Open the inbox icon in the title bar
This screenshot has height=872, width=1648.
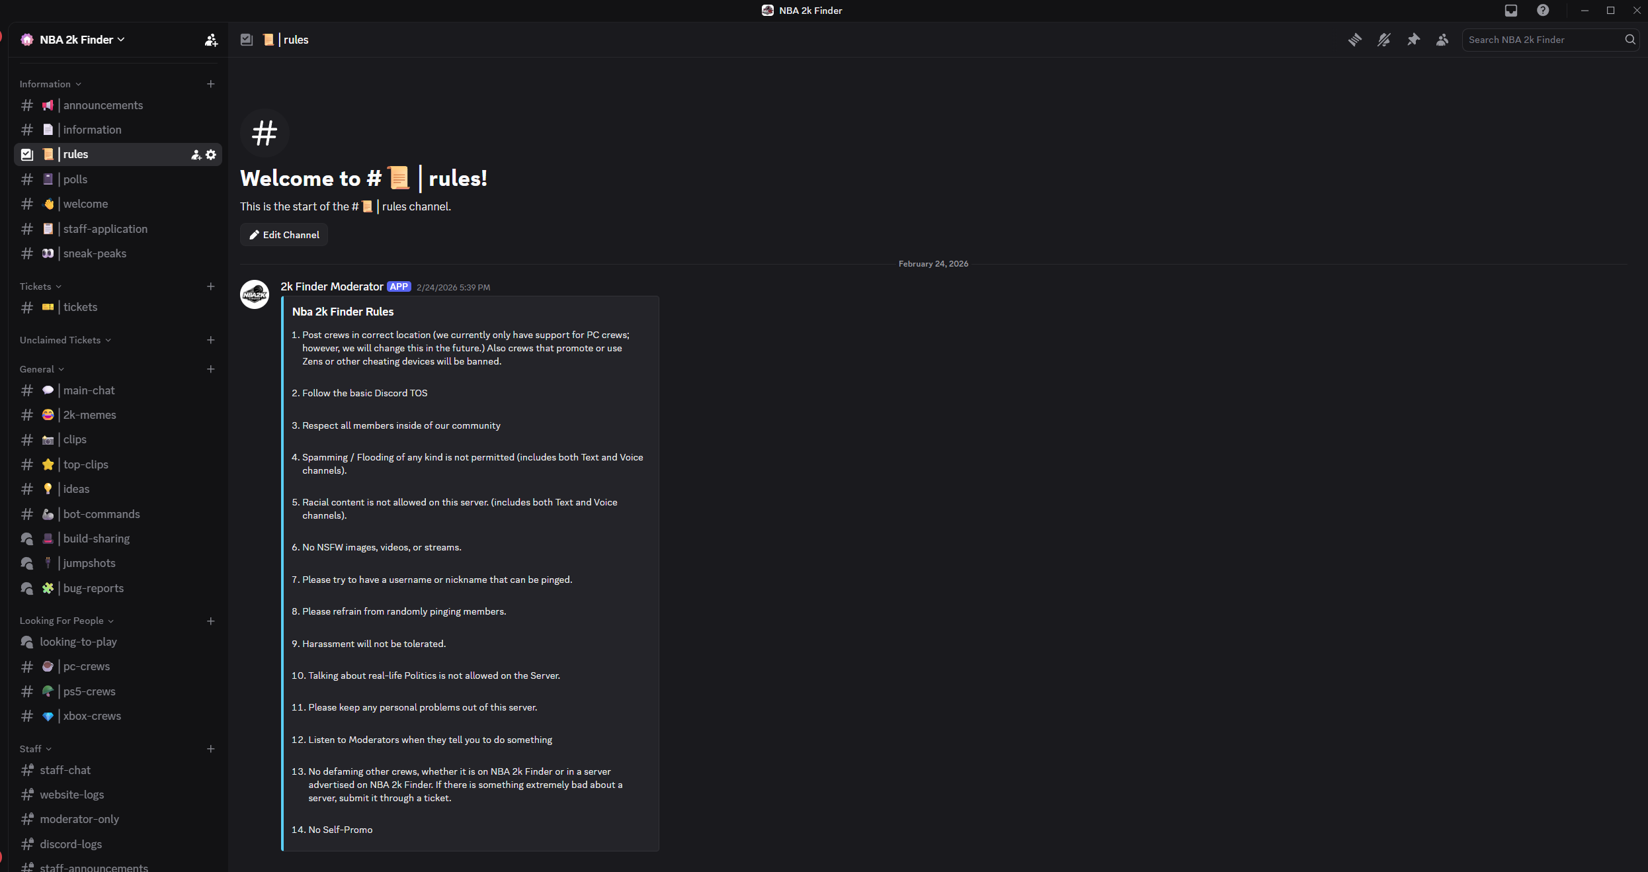pyautogui.click(x=1510, y=11)
